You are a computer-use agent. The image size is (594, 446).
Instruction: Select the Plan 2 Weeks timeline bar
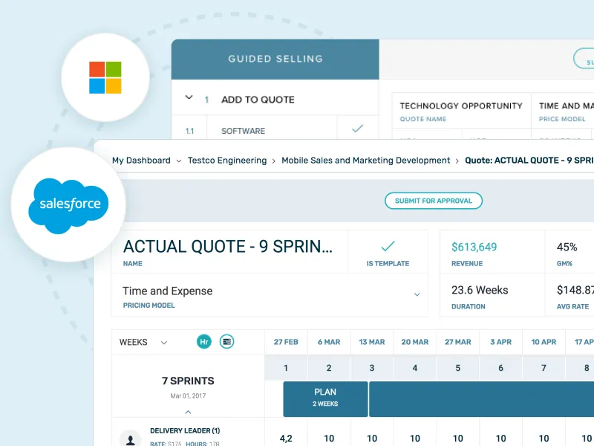click(325, 399)
